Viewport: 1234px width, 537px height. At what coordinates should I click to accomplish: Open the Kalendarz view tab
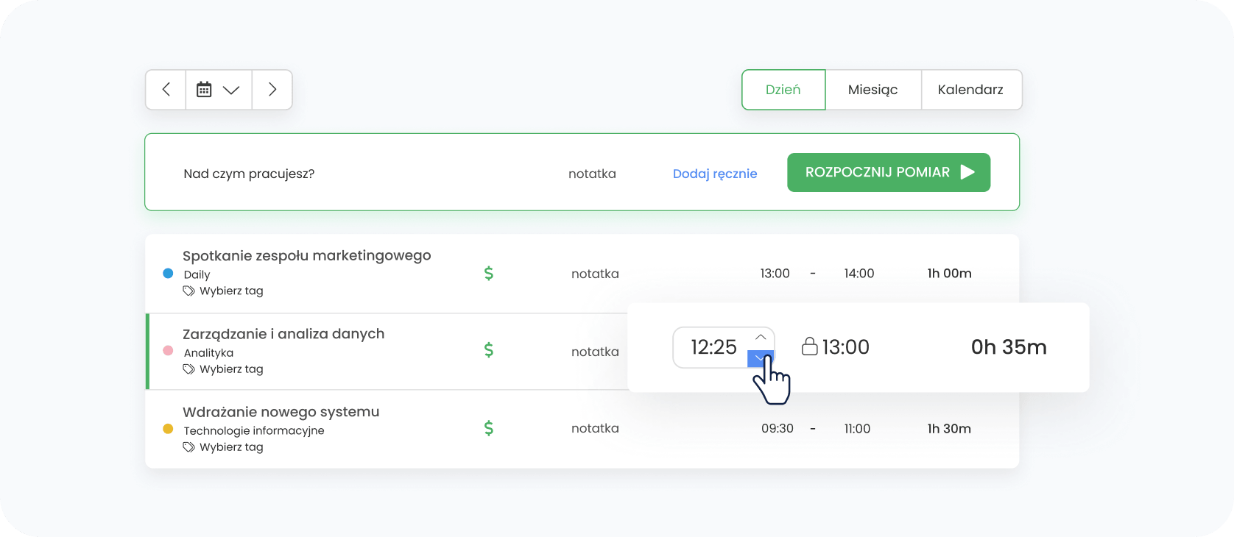(x=970, y=90)
